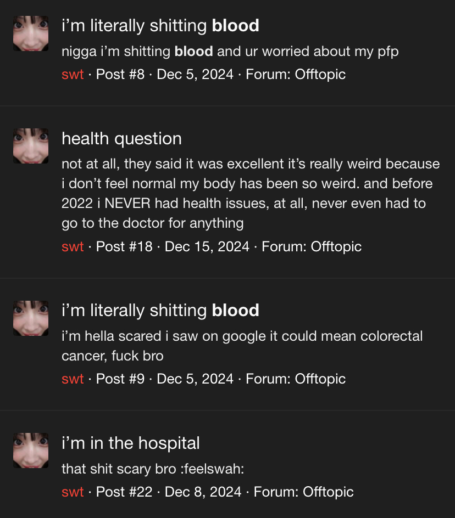
Task: Click the avatar beside the Post #9 result
Action: click(x=31, y=318)
